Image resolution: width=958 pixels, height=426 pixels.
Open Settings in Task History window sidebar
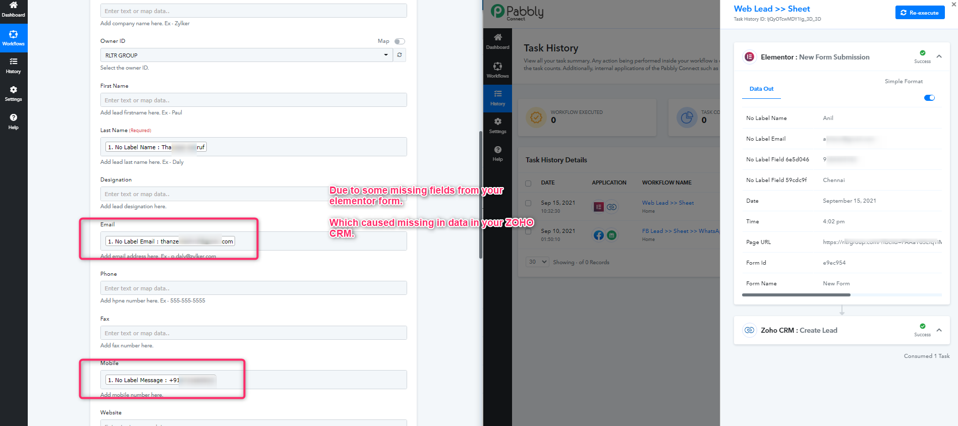pos(497,126)
